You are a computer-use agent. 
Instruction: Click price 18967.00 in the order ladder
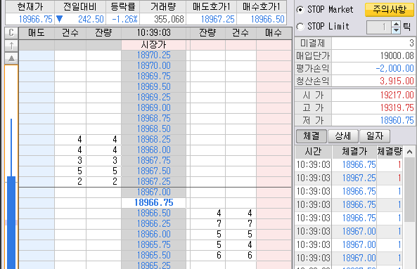tap(153, 192)
